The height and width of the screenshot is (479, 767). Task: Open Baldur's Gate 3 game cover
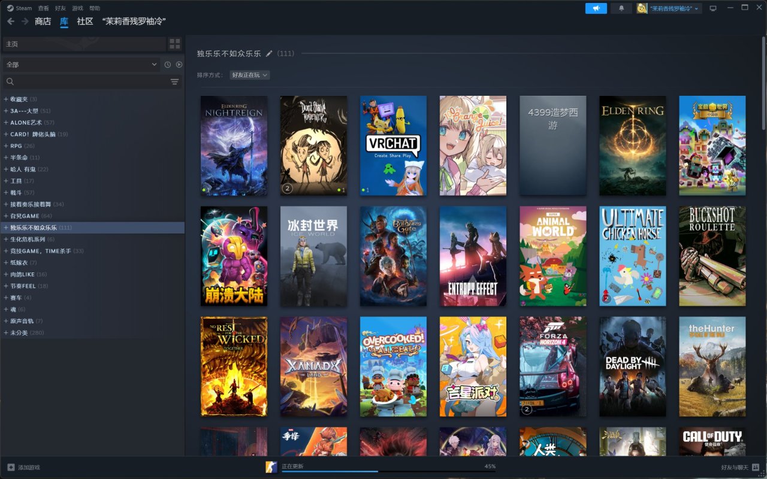click(x=393, y=256)
